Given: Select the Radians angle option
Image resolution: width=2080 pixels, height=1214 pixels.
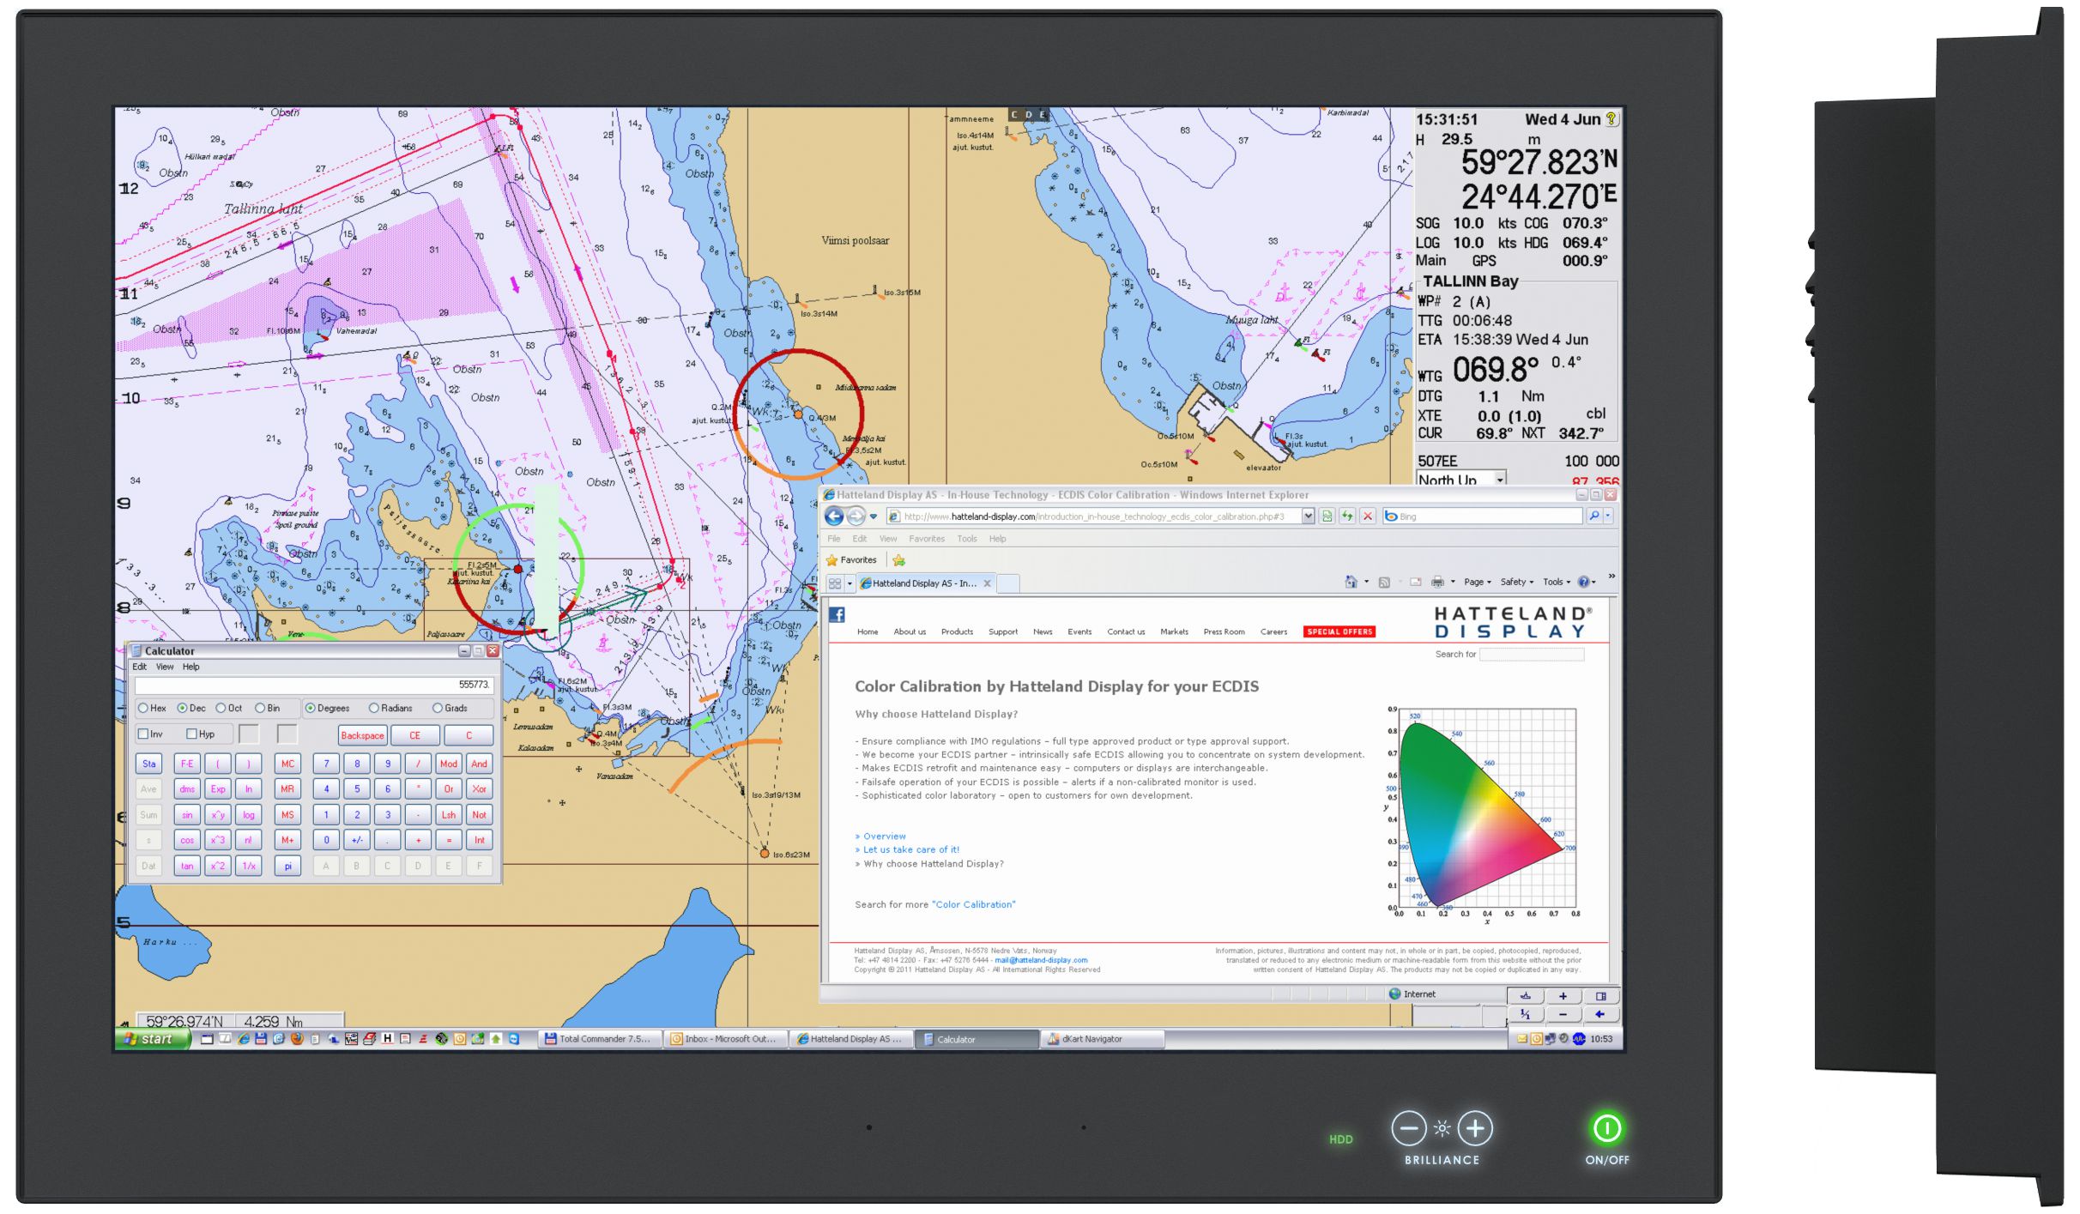Looking at the screenshot, I should pyautogui.click(x=374, y=709).
